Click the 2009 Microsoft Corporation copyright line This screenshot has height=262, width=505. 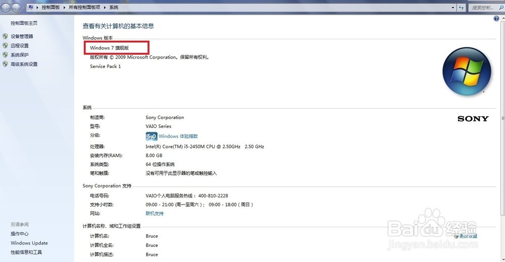coord(150,57)
